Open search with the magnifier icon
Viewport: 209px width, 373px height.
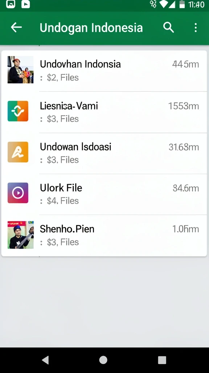[168, 28]
